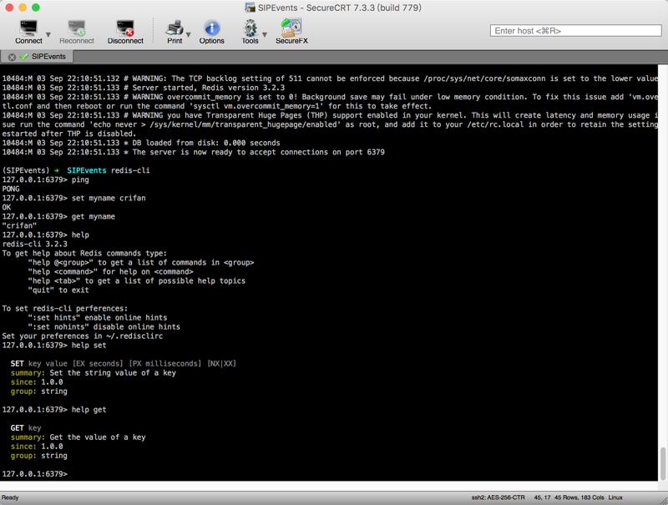The image size is (668, 505).
Task: Click the "set myname crifan" command line
Action: coord(73,198)
